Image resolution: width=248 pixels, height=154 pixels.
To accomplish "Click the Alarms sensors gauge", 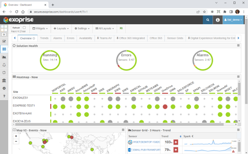I will [203, 60].
